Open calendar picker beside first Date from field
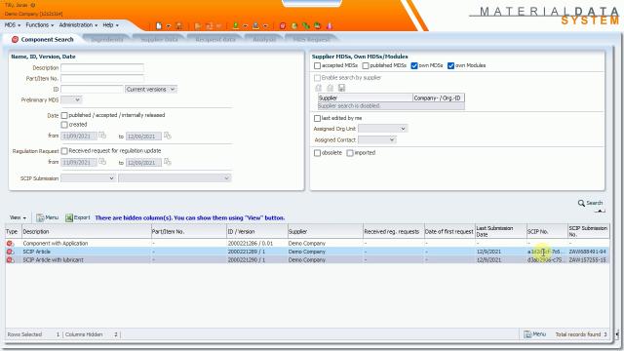624x351 pixels. (x=102, y=136)
